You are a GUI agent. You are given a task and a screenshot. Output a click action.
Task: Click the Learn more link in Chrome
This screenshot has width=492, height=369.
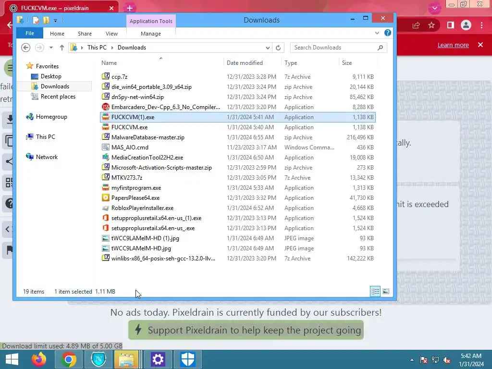coord(453,45)
